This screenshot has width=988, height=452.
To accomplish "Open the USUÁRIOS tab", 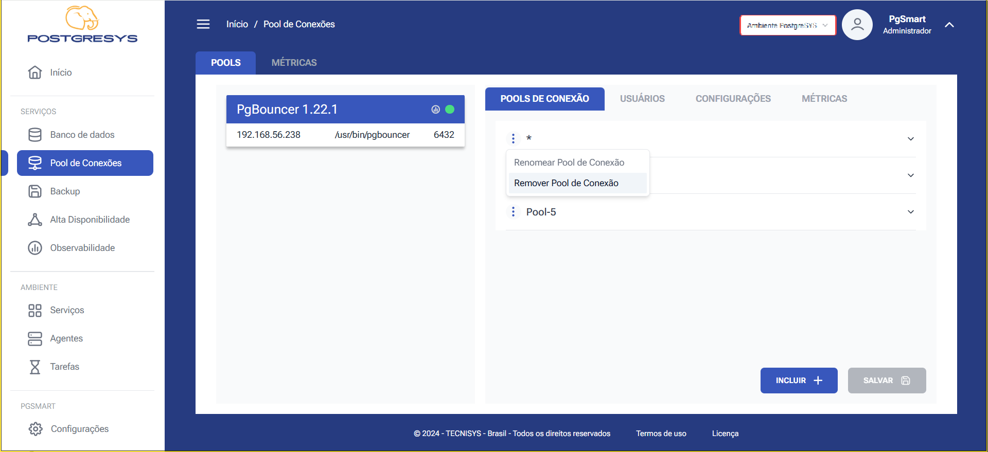I will pos(642,99).
